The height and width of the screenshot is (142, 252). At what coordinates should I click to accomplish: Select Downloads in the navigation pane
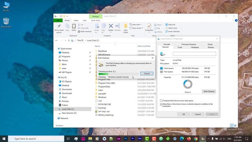pos(67,93)
